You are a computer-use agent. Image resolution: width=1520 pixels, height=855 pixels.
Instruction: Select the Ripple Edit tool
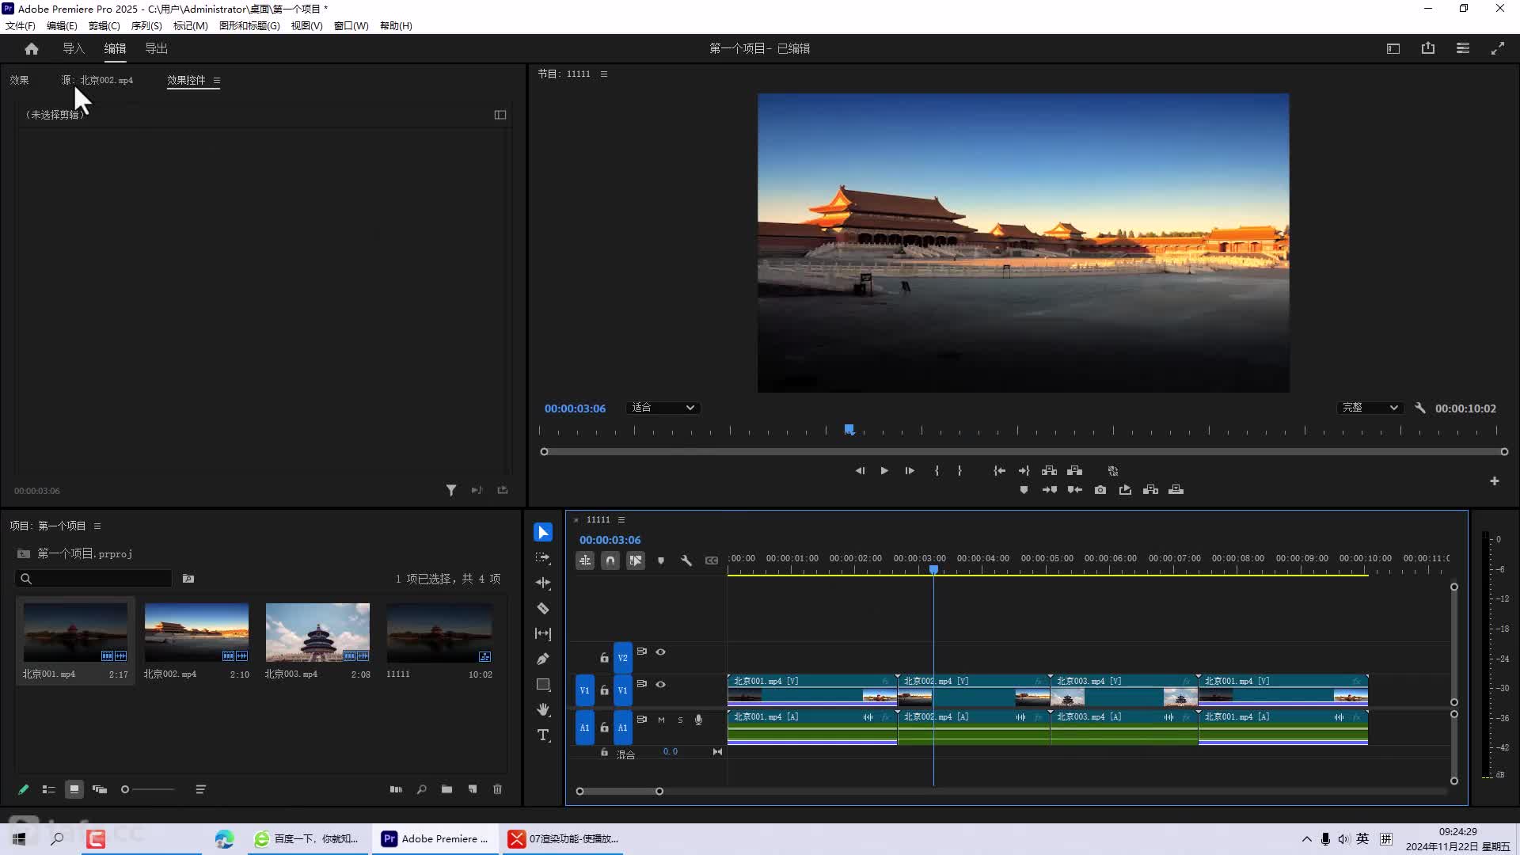tap(543, 583)
